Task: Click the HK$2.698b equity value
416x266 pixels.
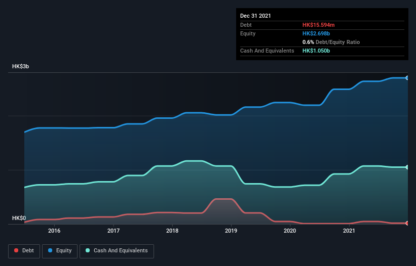Action: click(316, 33)
